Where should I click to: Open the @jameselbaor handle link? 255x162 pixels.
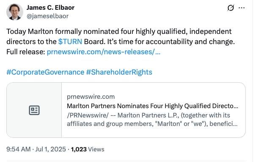click(47, 16)
